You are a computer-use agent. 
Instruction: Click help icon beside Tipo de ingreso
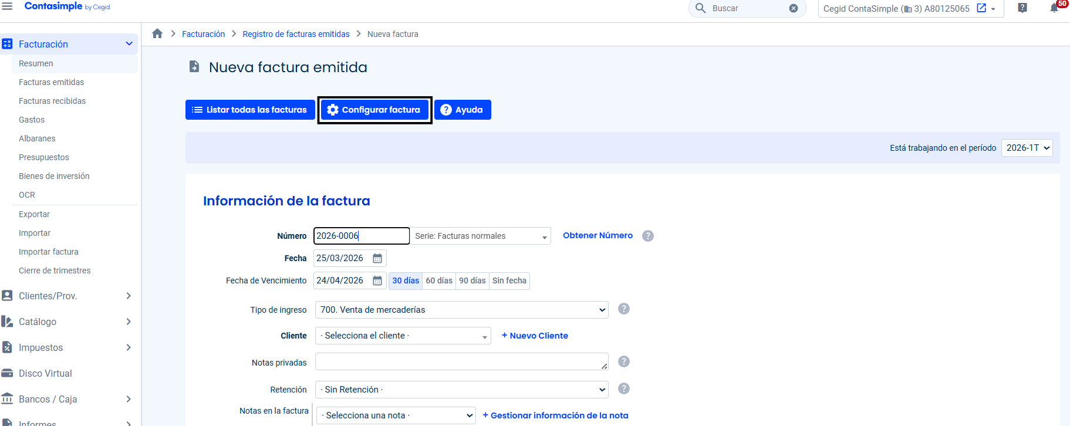pyautogui.click(x=623, y=309)
